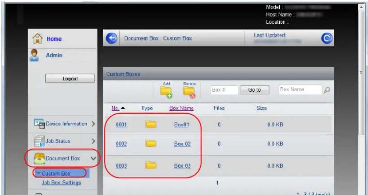The height and width of the screenshot is (195, 368).
Task: Click the Admin user avatar icon
Action: (x=34, y=55)
